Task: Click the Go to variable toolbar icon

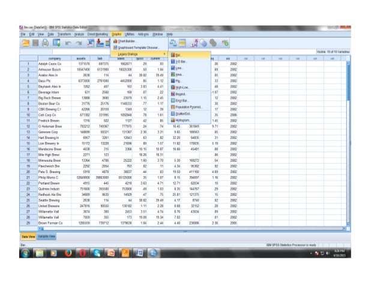Action: click(x=100, y=43)
